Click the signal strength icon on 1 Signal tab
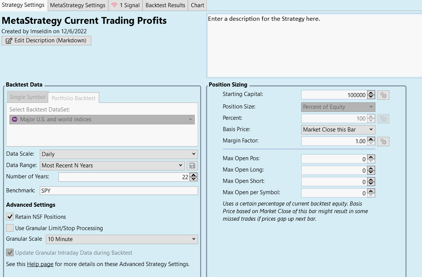The width and height of the screenshot is (422, 277). (x=114, y=5)
